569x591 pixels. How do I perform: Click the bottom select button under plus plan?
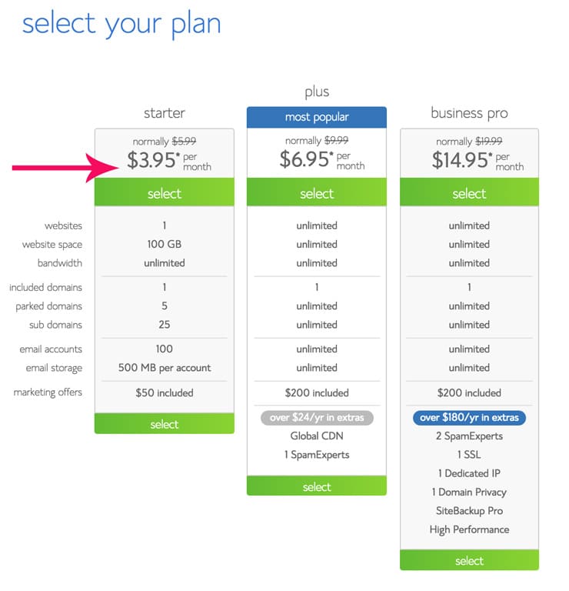317,486
